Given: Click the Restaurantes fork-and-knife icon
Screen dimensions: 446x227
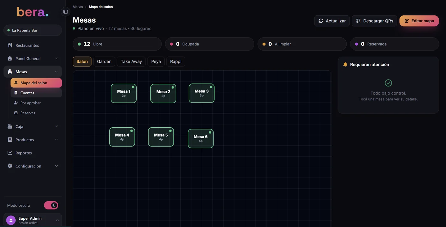Looking at the screenshot, I should 10,45.
